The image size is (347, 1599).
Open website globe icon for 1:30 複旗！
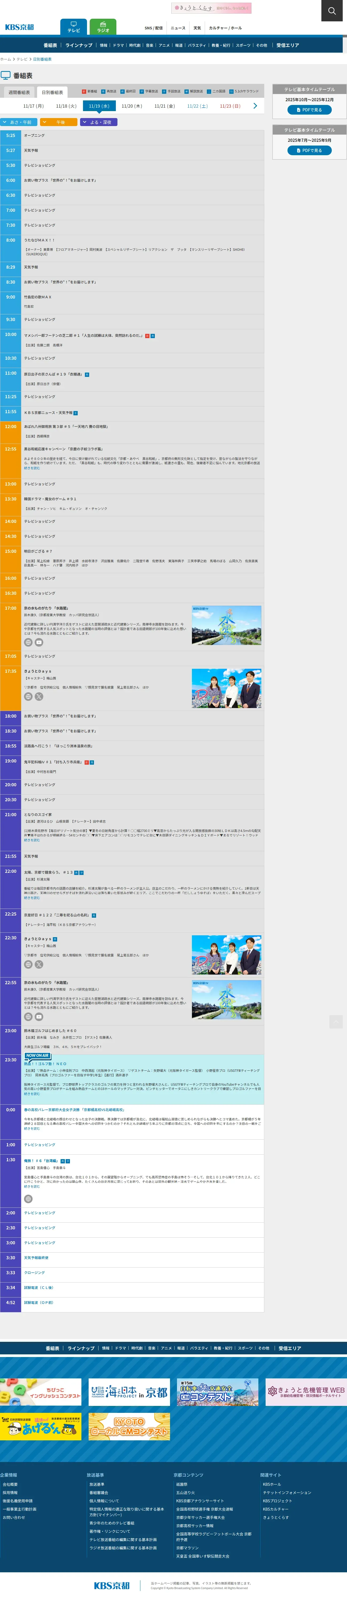tap(28, 1199)
